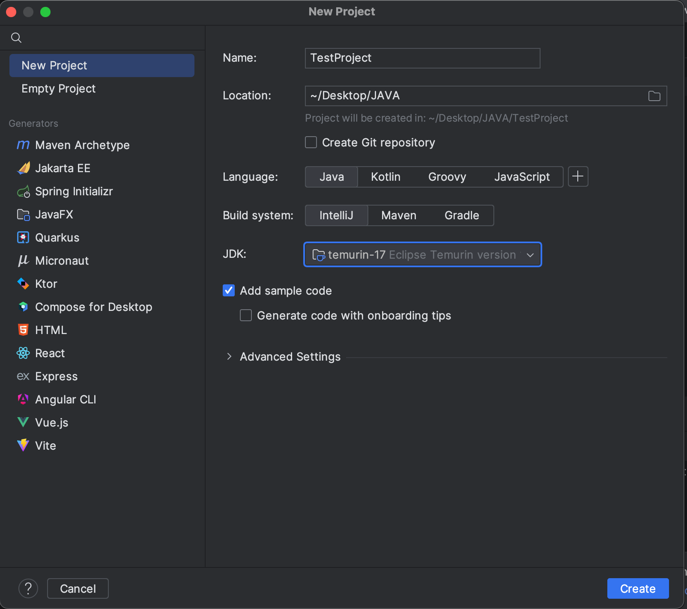Click the New Project window title
Screen dimensions: 687x609
pos(342,12)
